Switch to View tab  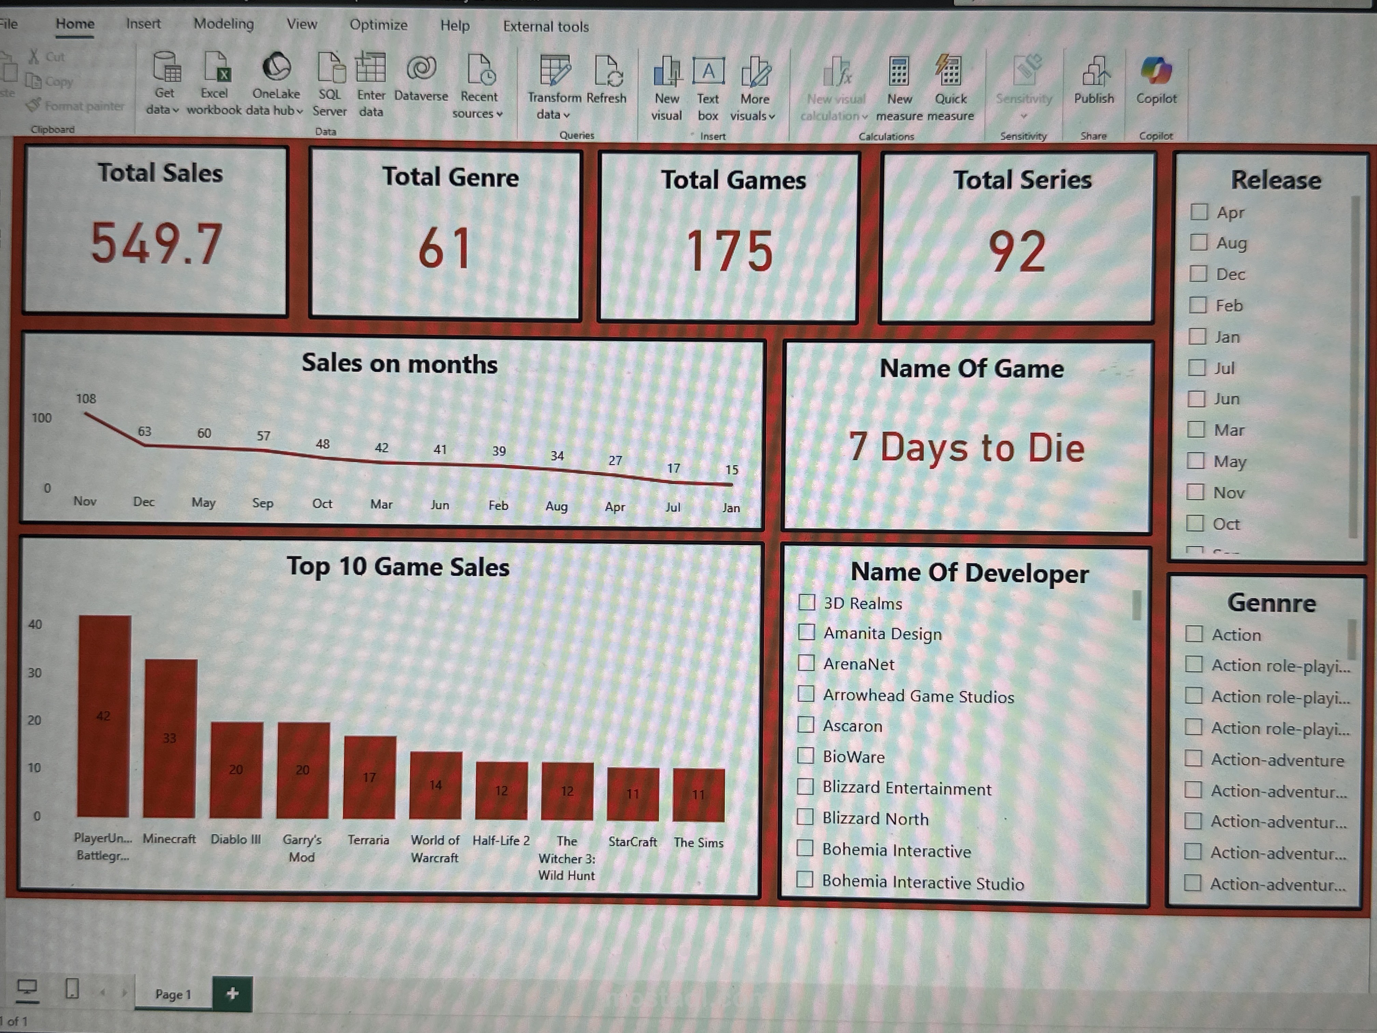(x=302, y=24)
